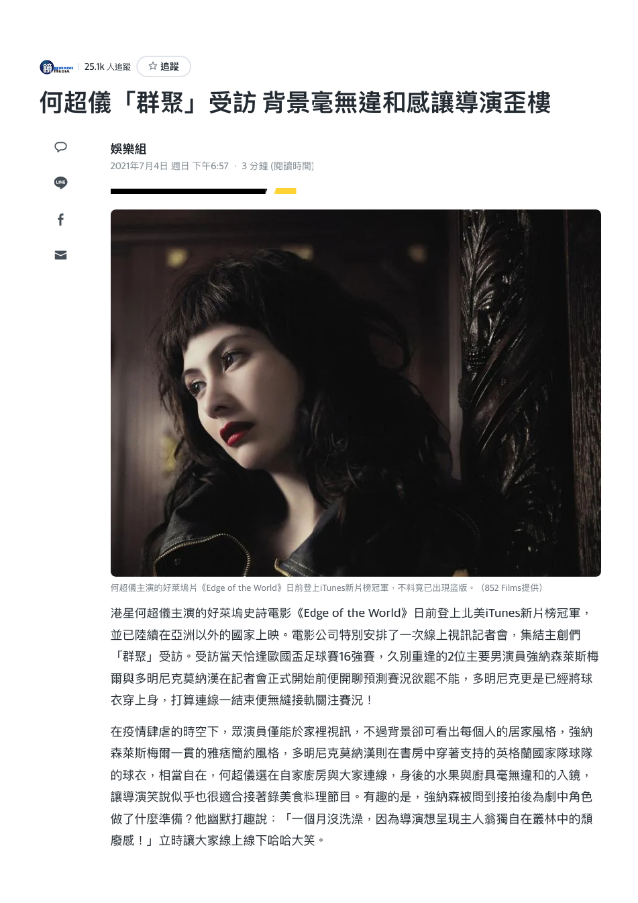
Task: Open comments via the speech bubble icon
Action: point(61,147)
